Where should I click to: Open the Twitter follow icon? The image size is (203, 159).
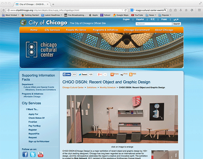(33, 155)
